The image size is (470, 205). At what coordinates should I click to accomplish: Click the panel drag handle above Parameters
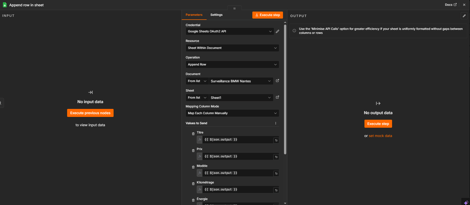pos(234,8)
